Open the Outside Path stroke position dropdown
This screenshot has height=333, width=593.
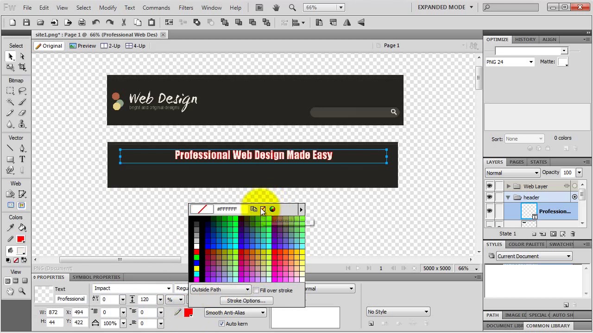(221, 290)
